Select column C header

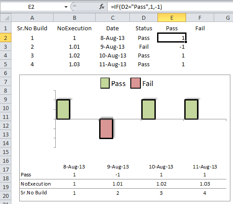113,18
